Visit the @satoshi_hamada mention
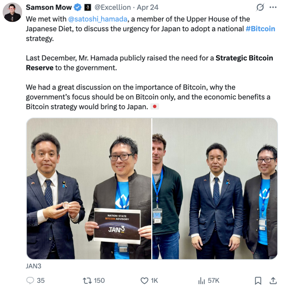 (x=98, y=19)
